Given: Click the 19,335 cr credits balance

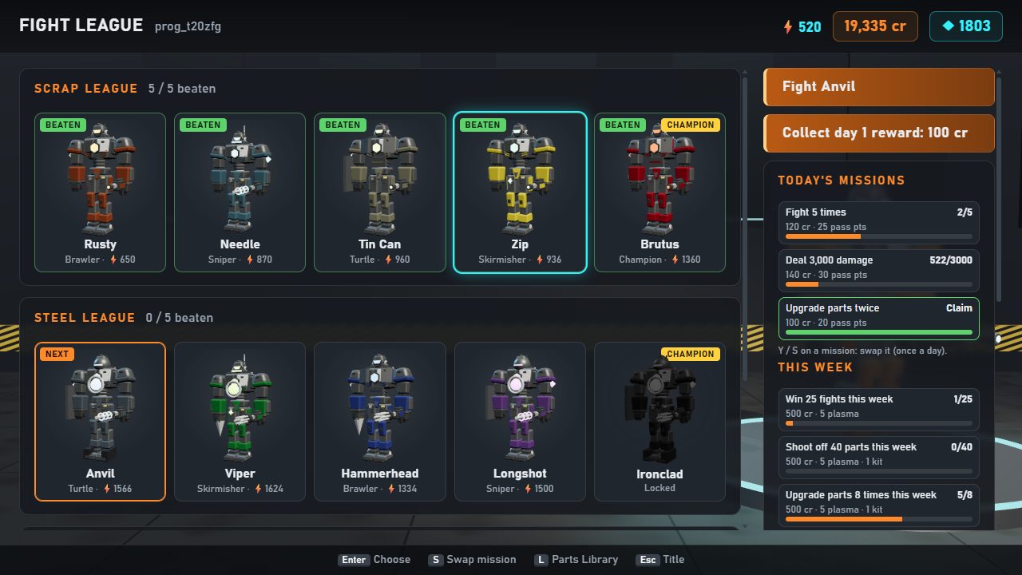Looking at the screenshot, I should tap(875, 26).
